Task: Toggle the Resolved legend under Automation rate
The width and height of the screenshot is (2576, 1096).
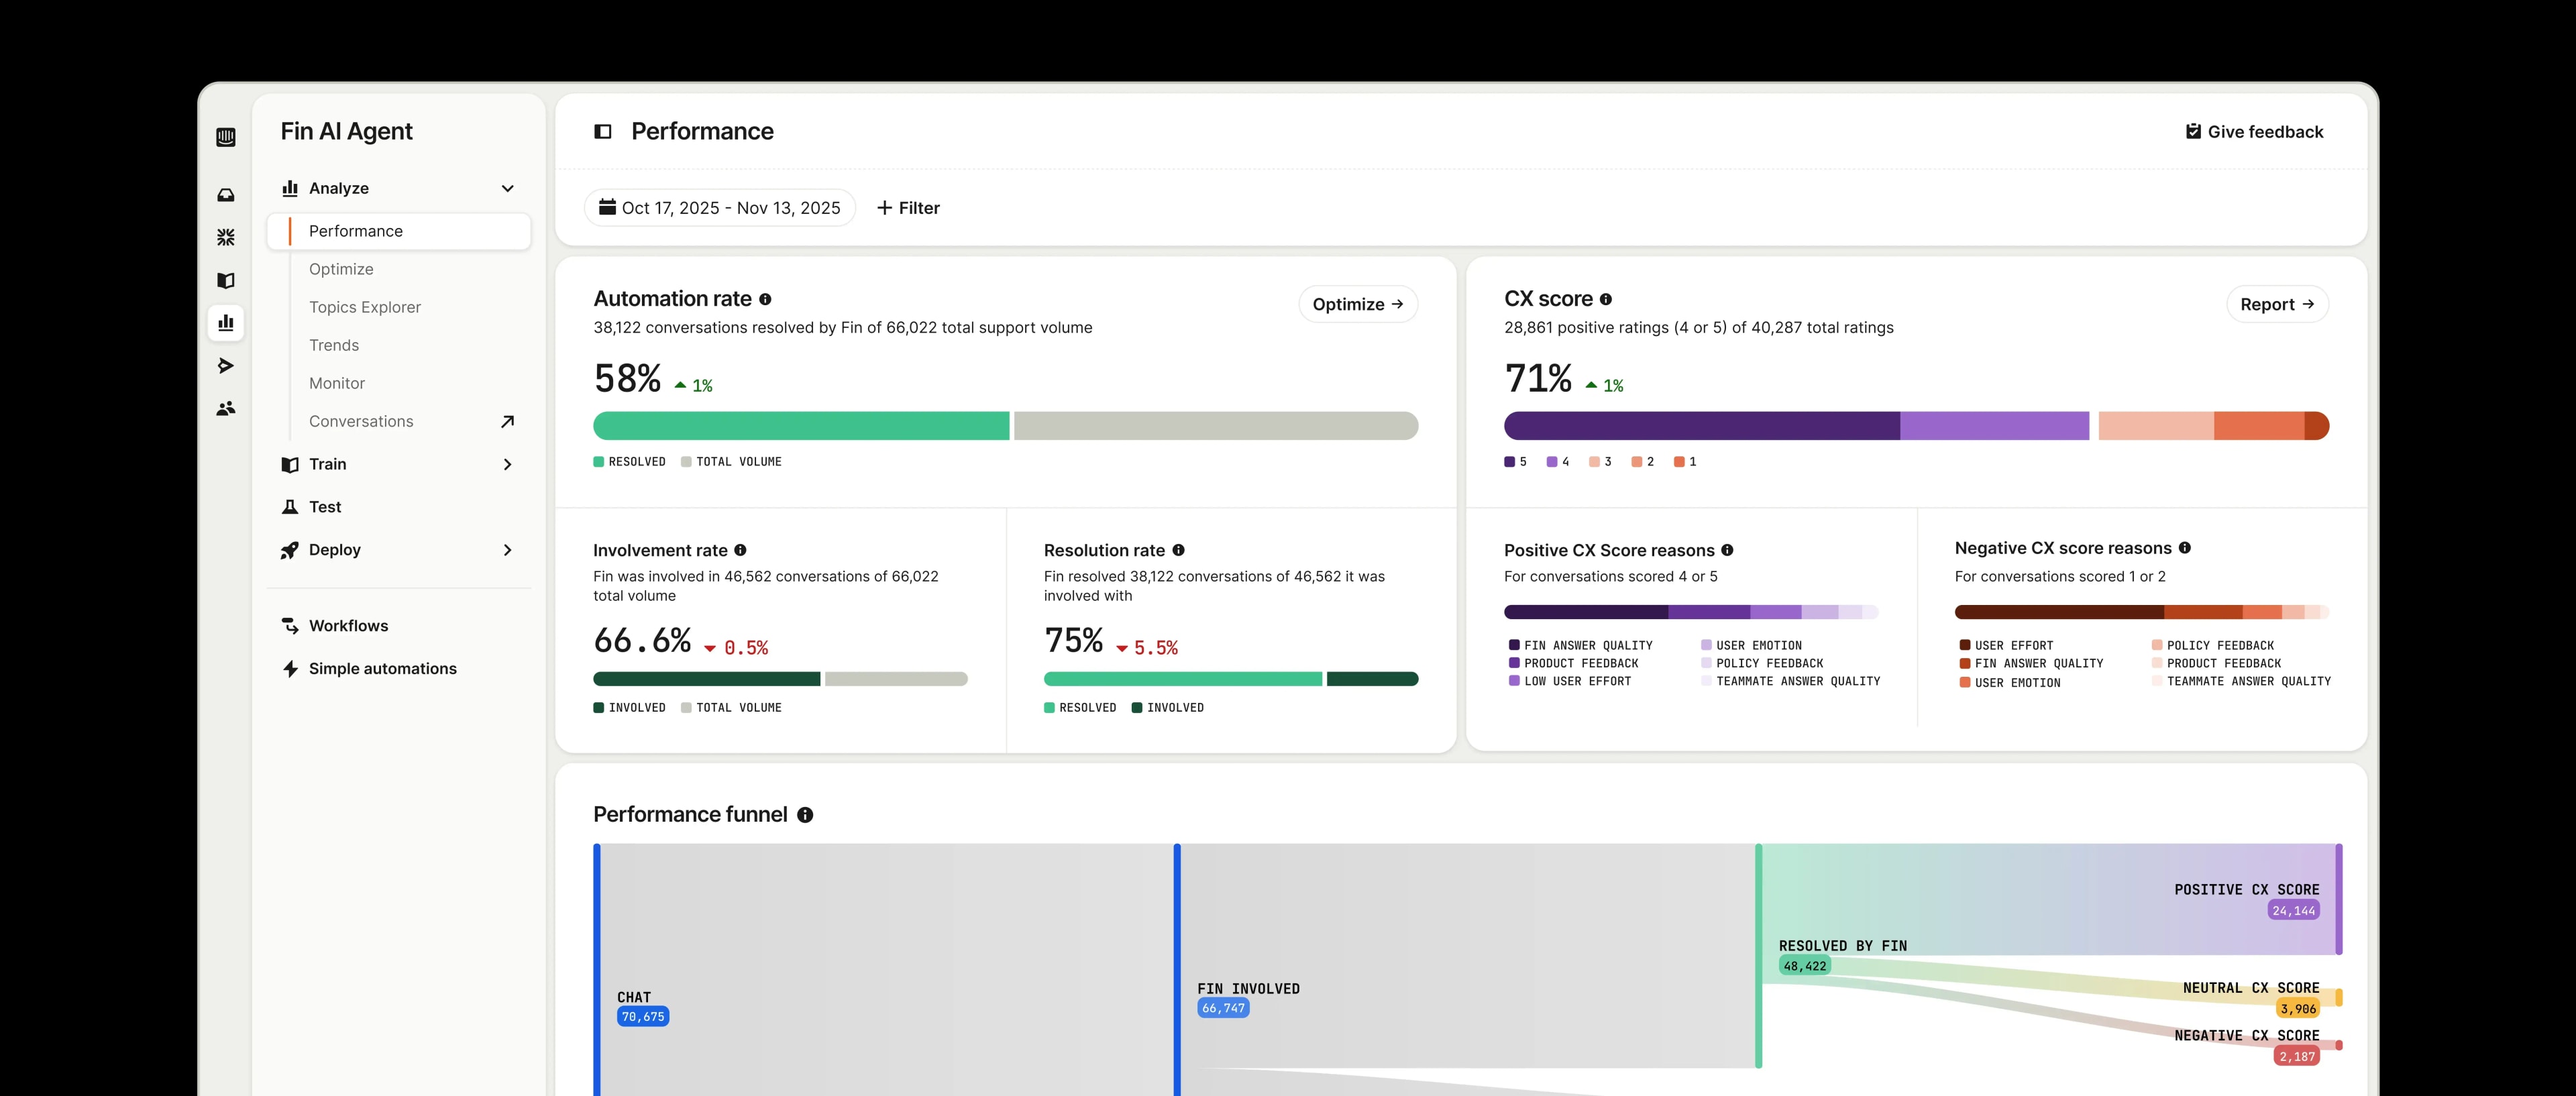Action: click(630, 461)
